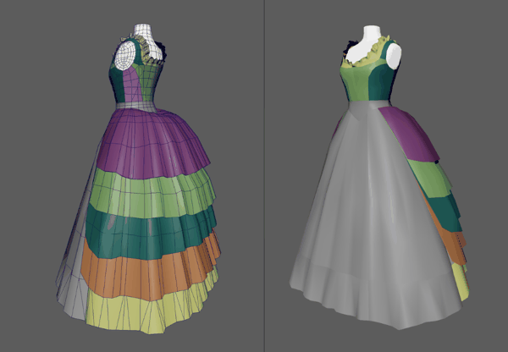Click the gray waistband on the wireframe dress

[135, 107]
